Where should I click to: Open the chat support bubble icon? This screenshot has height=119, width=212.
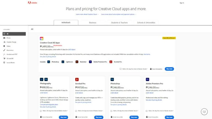204,112
